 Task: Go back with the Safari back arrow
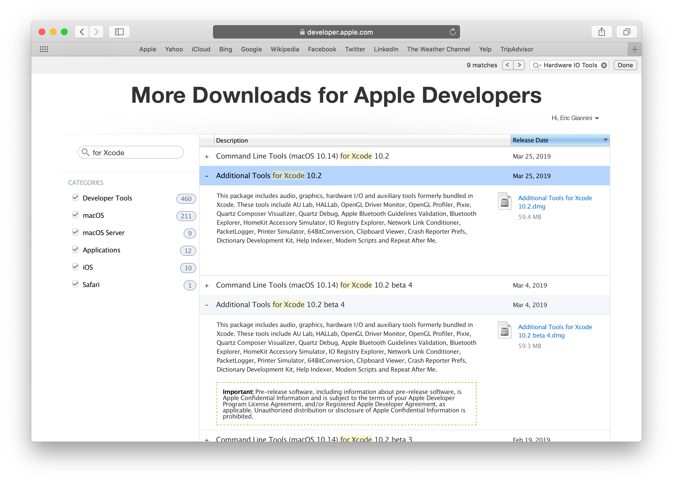(82, 32)
